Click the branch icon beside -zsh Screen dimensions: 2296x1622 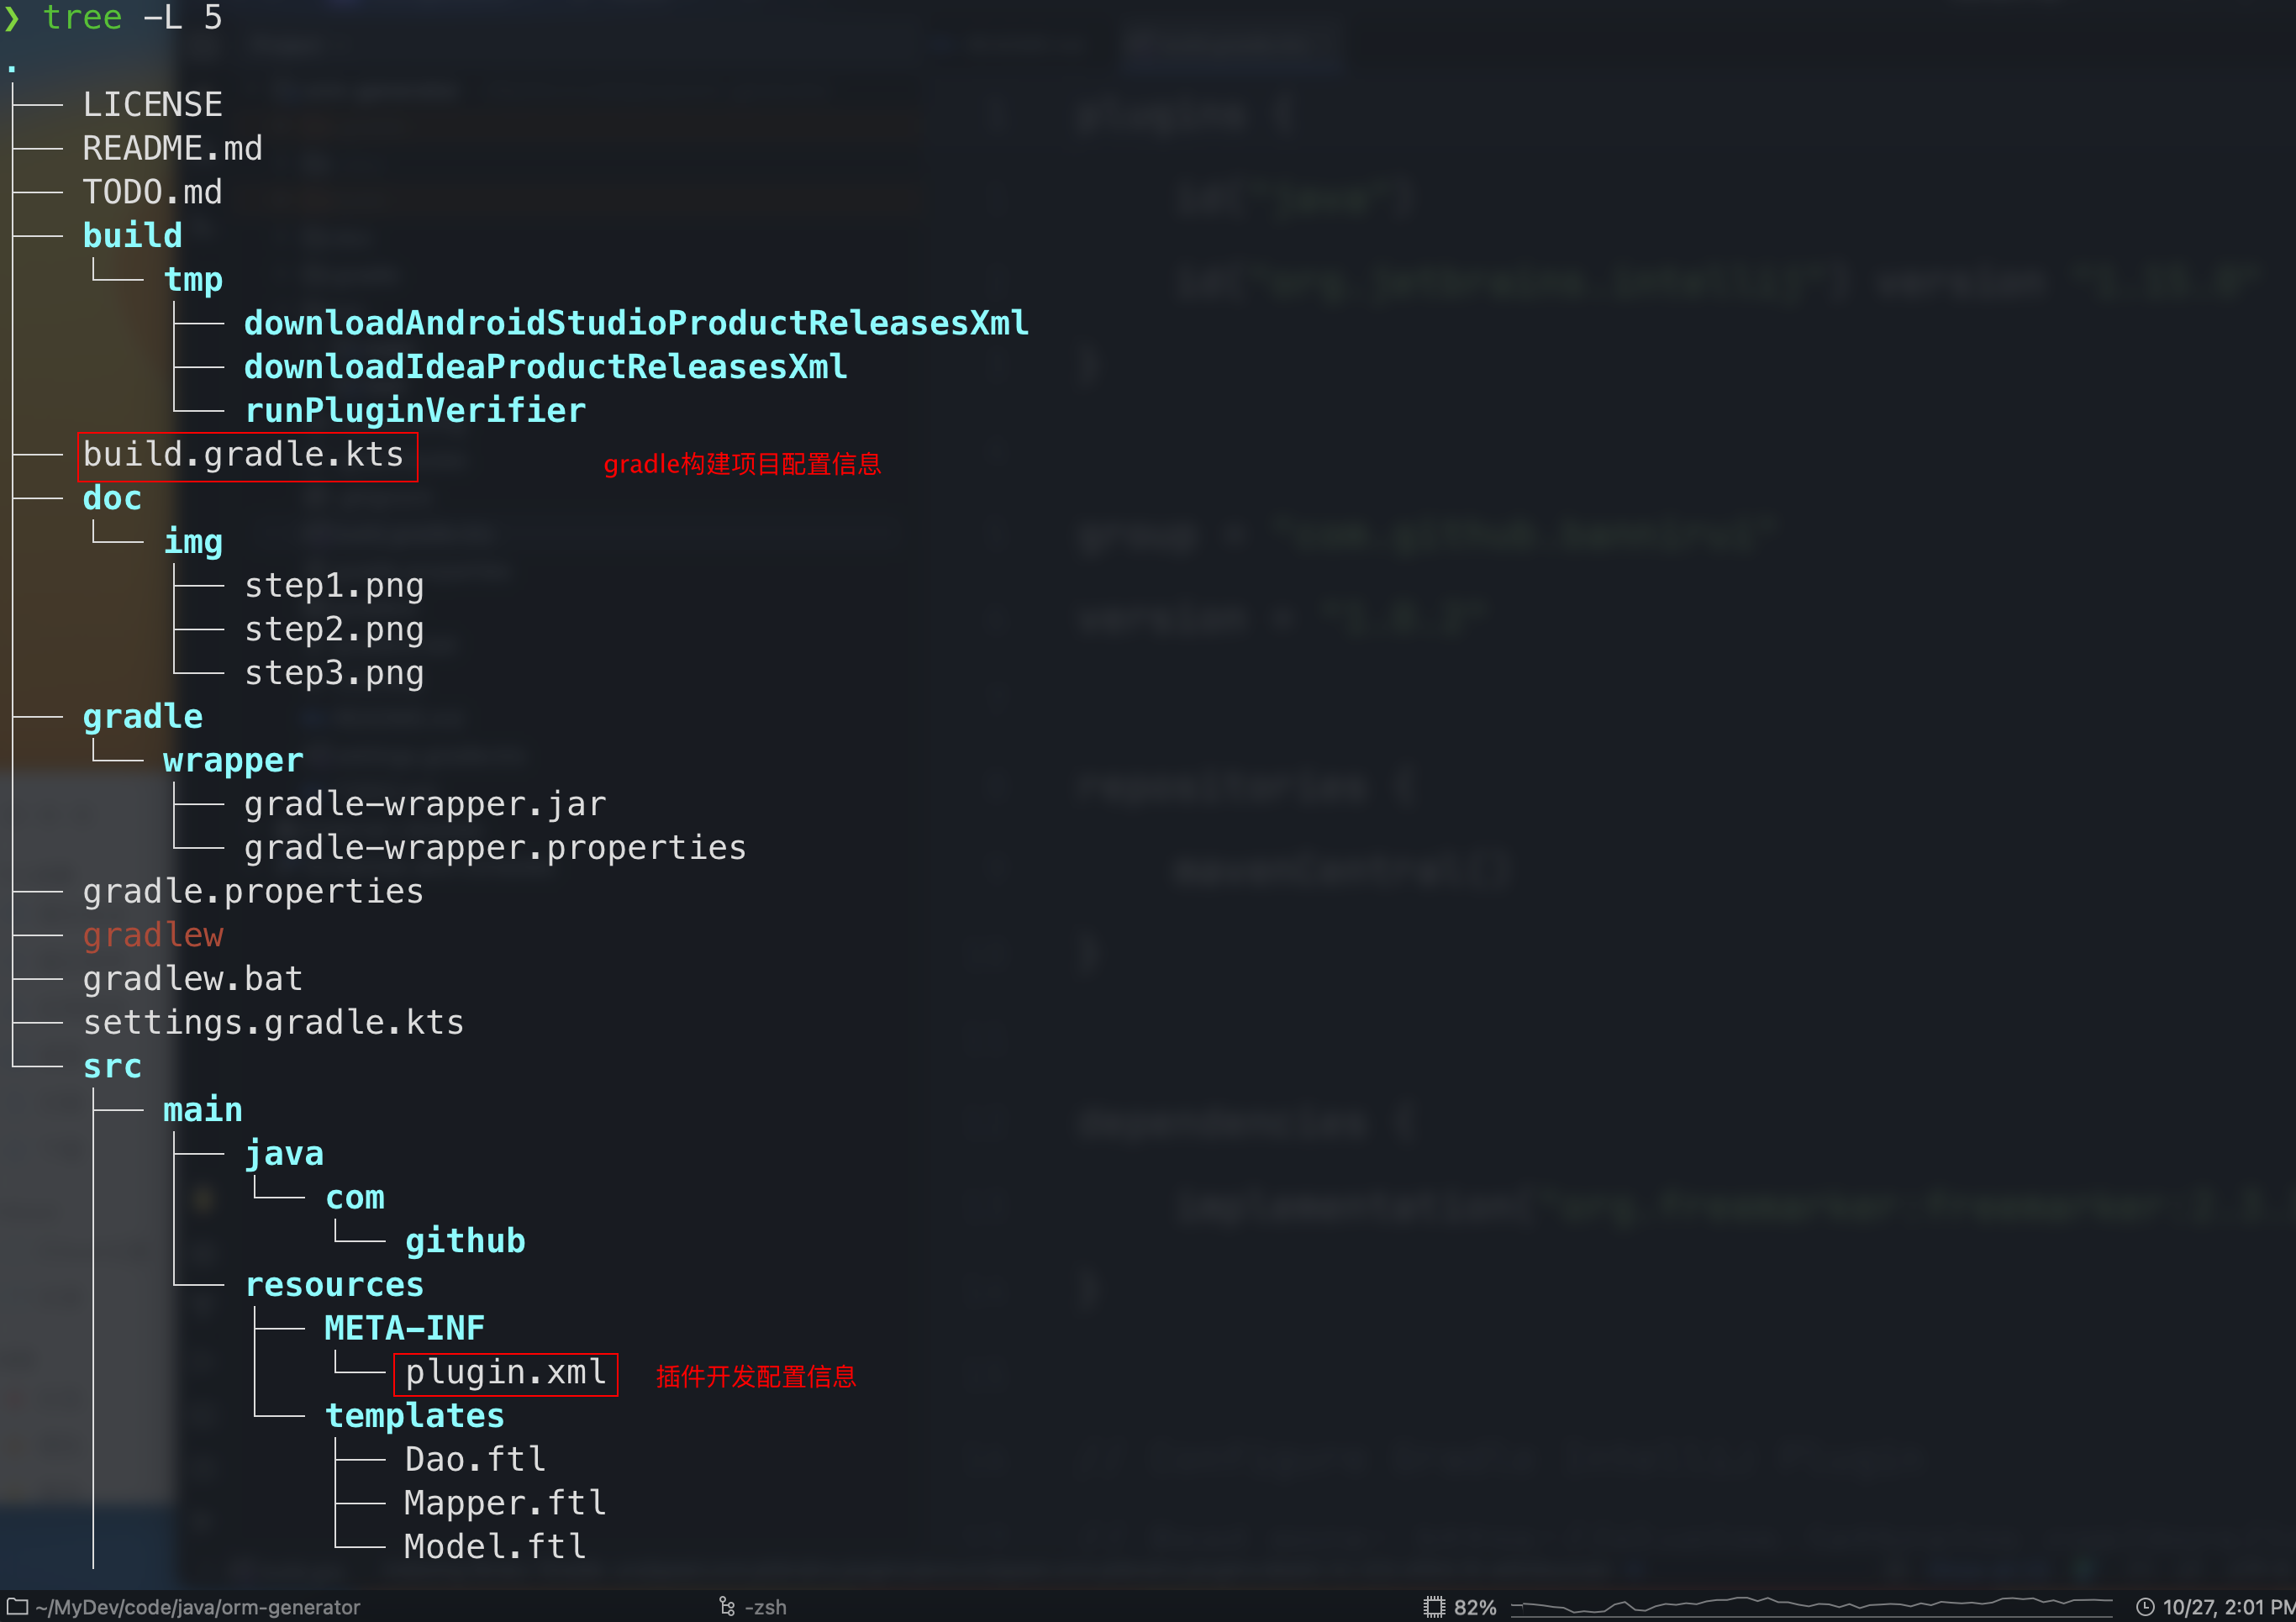(x=727, y=1606)
